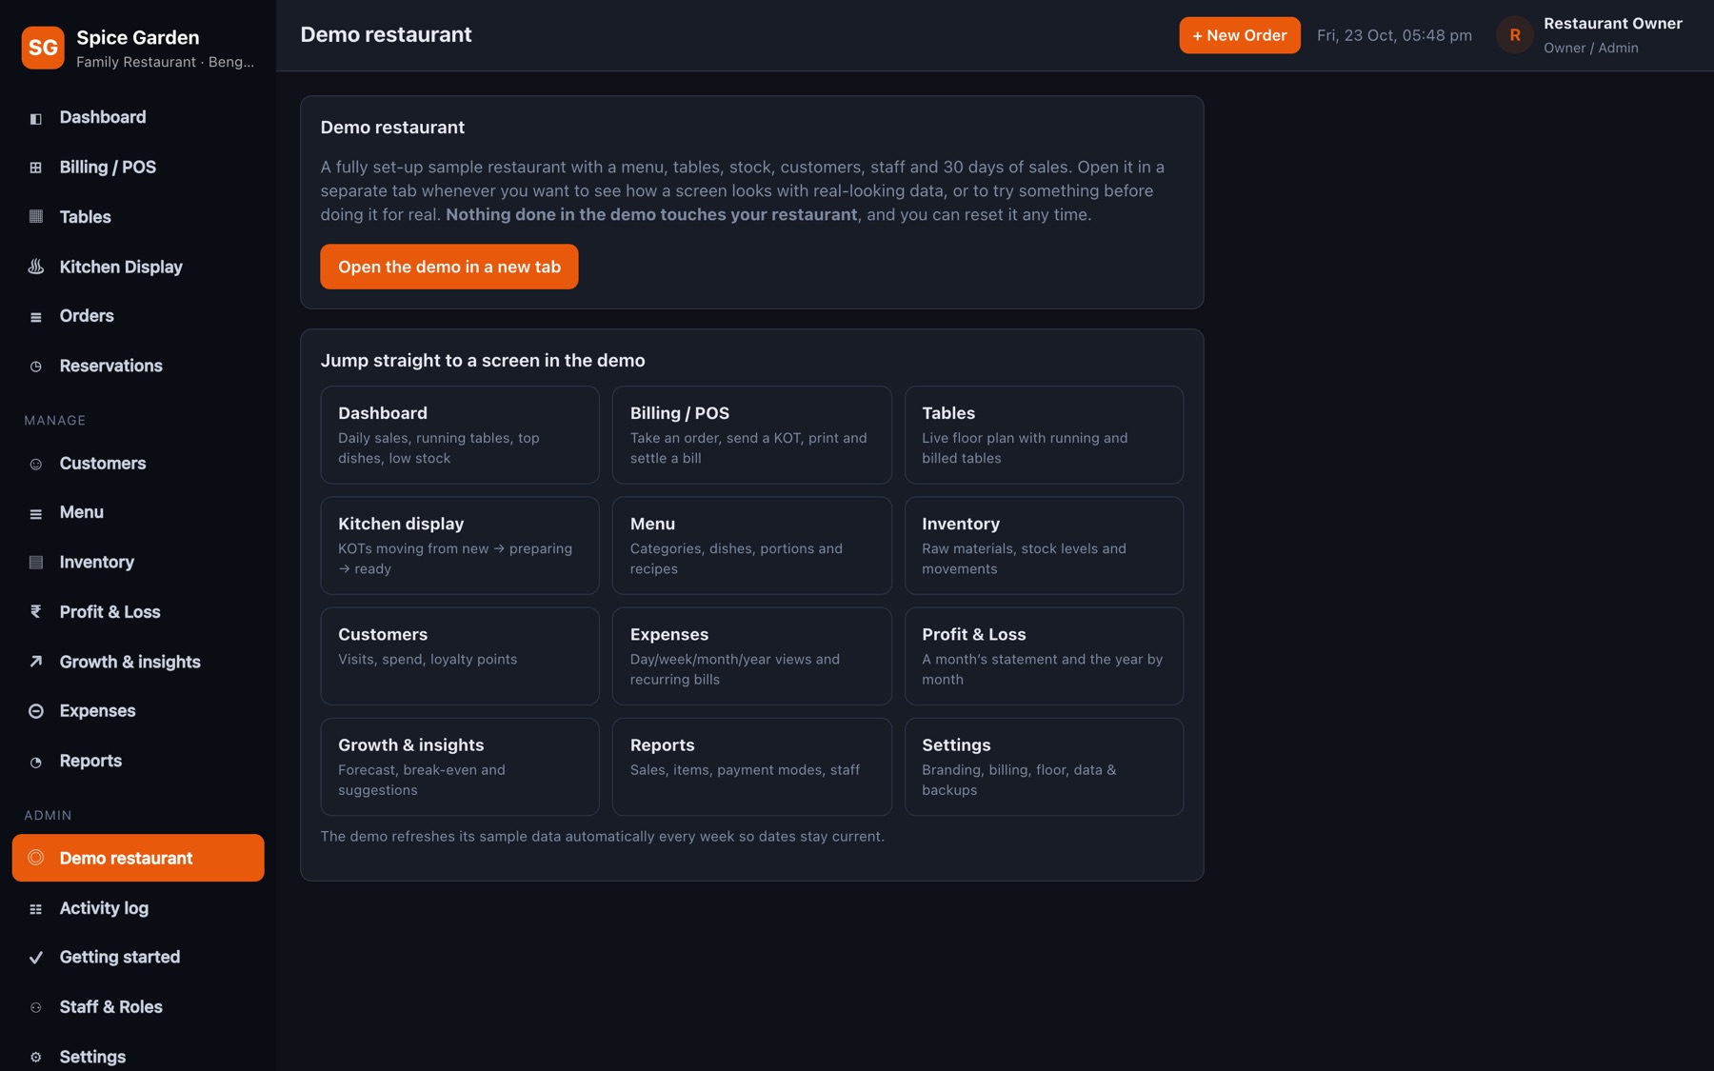Image resolution: width=1714 pixels, height=1071 pixels.
Task: Open the Menu demo card
Action: (752, 545)
